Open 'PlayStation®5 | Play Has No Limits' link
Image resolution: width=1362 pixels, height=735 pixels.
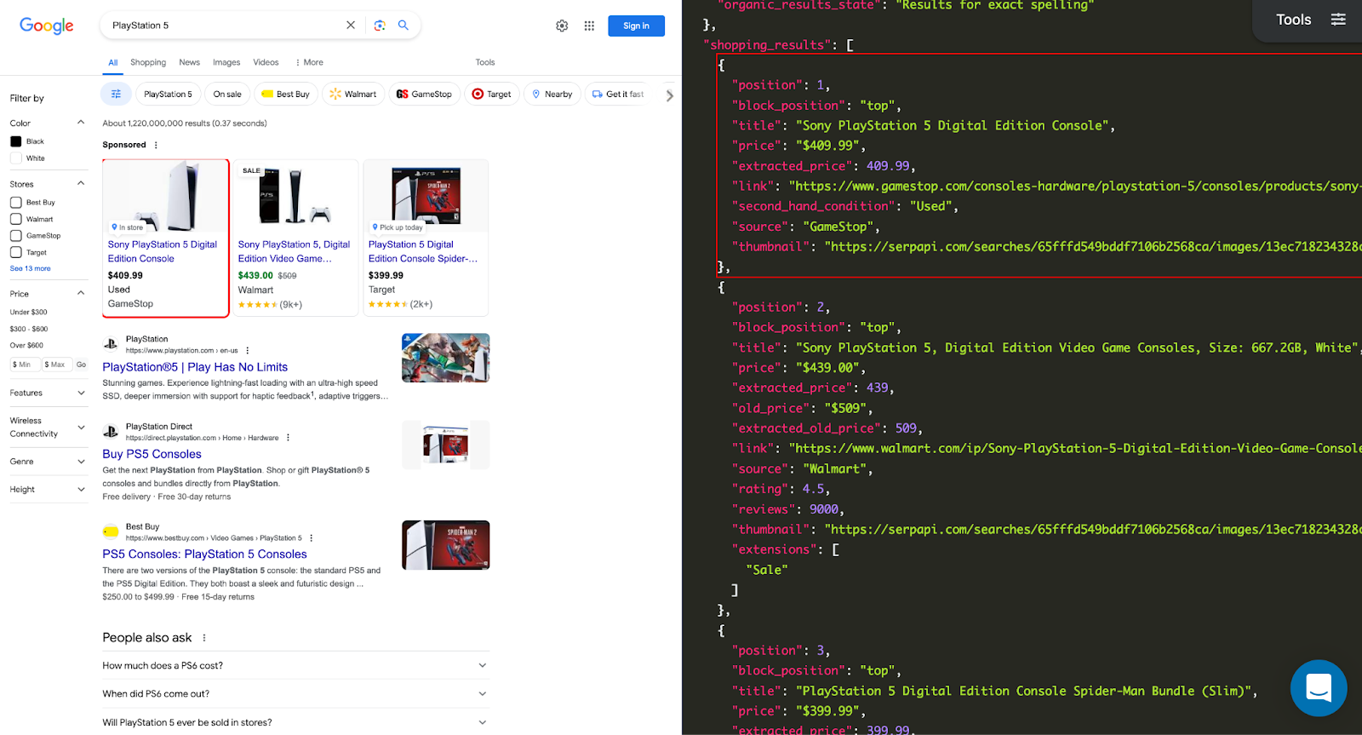[x=195, y=367]
